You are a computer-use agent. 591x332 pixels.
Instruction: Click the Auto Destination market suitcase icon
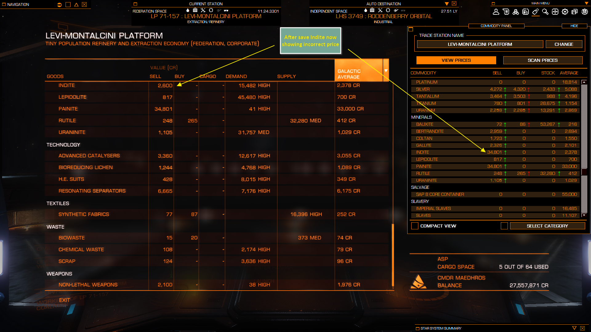point(372,10)
